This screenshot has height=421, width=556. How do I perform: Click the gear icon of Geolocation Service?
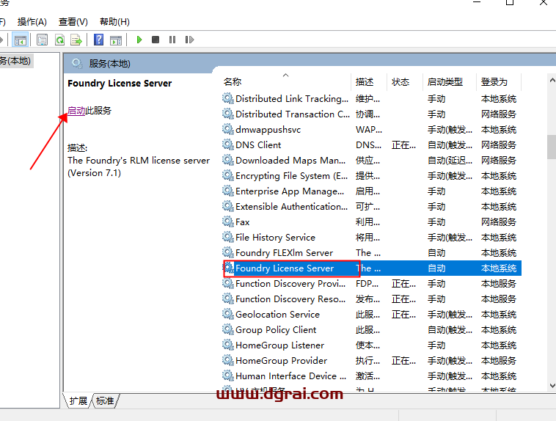227,314
